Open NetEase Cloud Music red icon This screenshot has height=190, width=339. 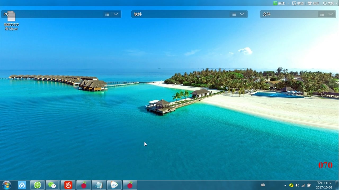click(68, 185)
